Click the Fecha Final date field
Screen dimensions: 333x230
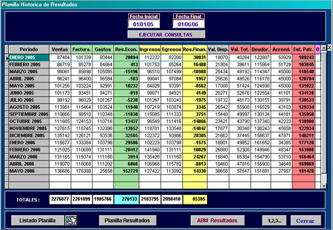point(188,24)
